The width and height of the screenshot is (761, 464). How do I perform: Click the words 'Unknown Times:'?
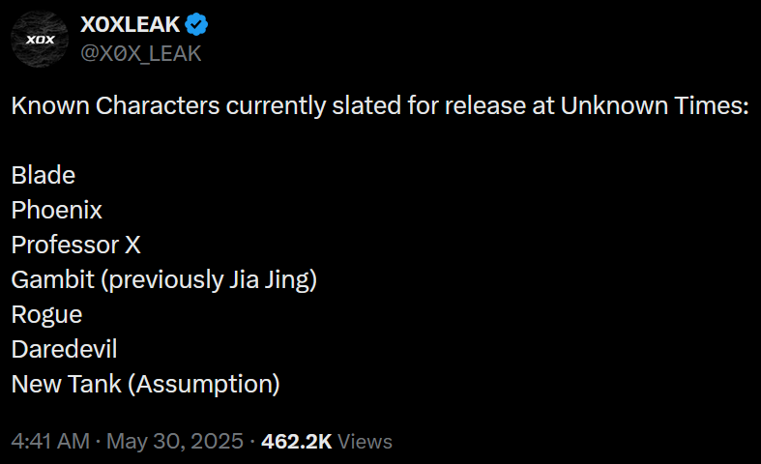[x=656, y=105]
